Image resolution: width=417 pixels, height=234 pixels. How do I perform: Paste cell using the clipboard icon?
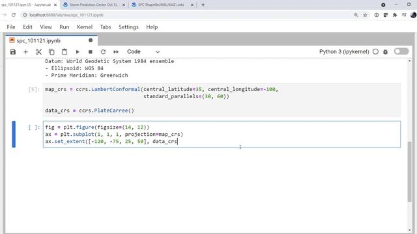pos(65,52)
